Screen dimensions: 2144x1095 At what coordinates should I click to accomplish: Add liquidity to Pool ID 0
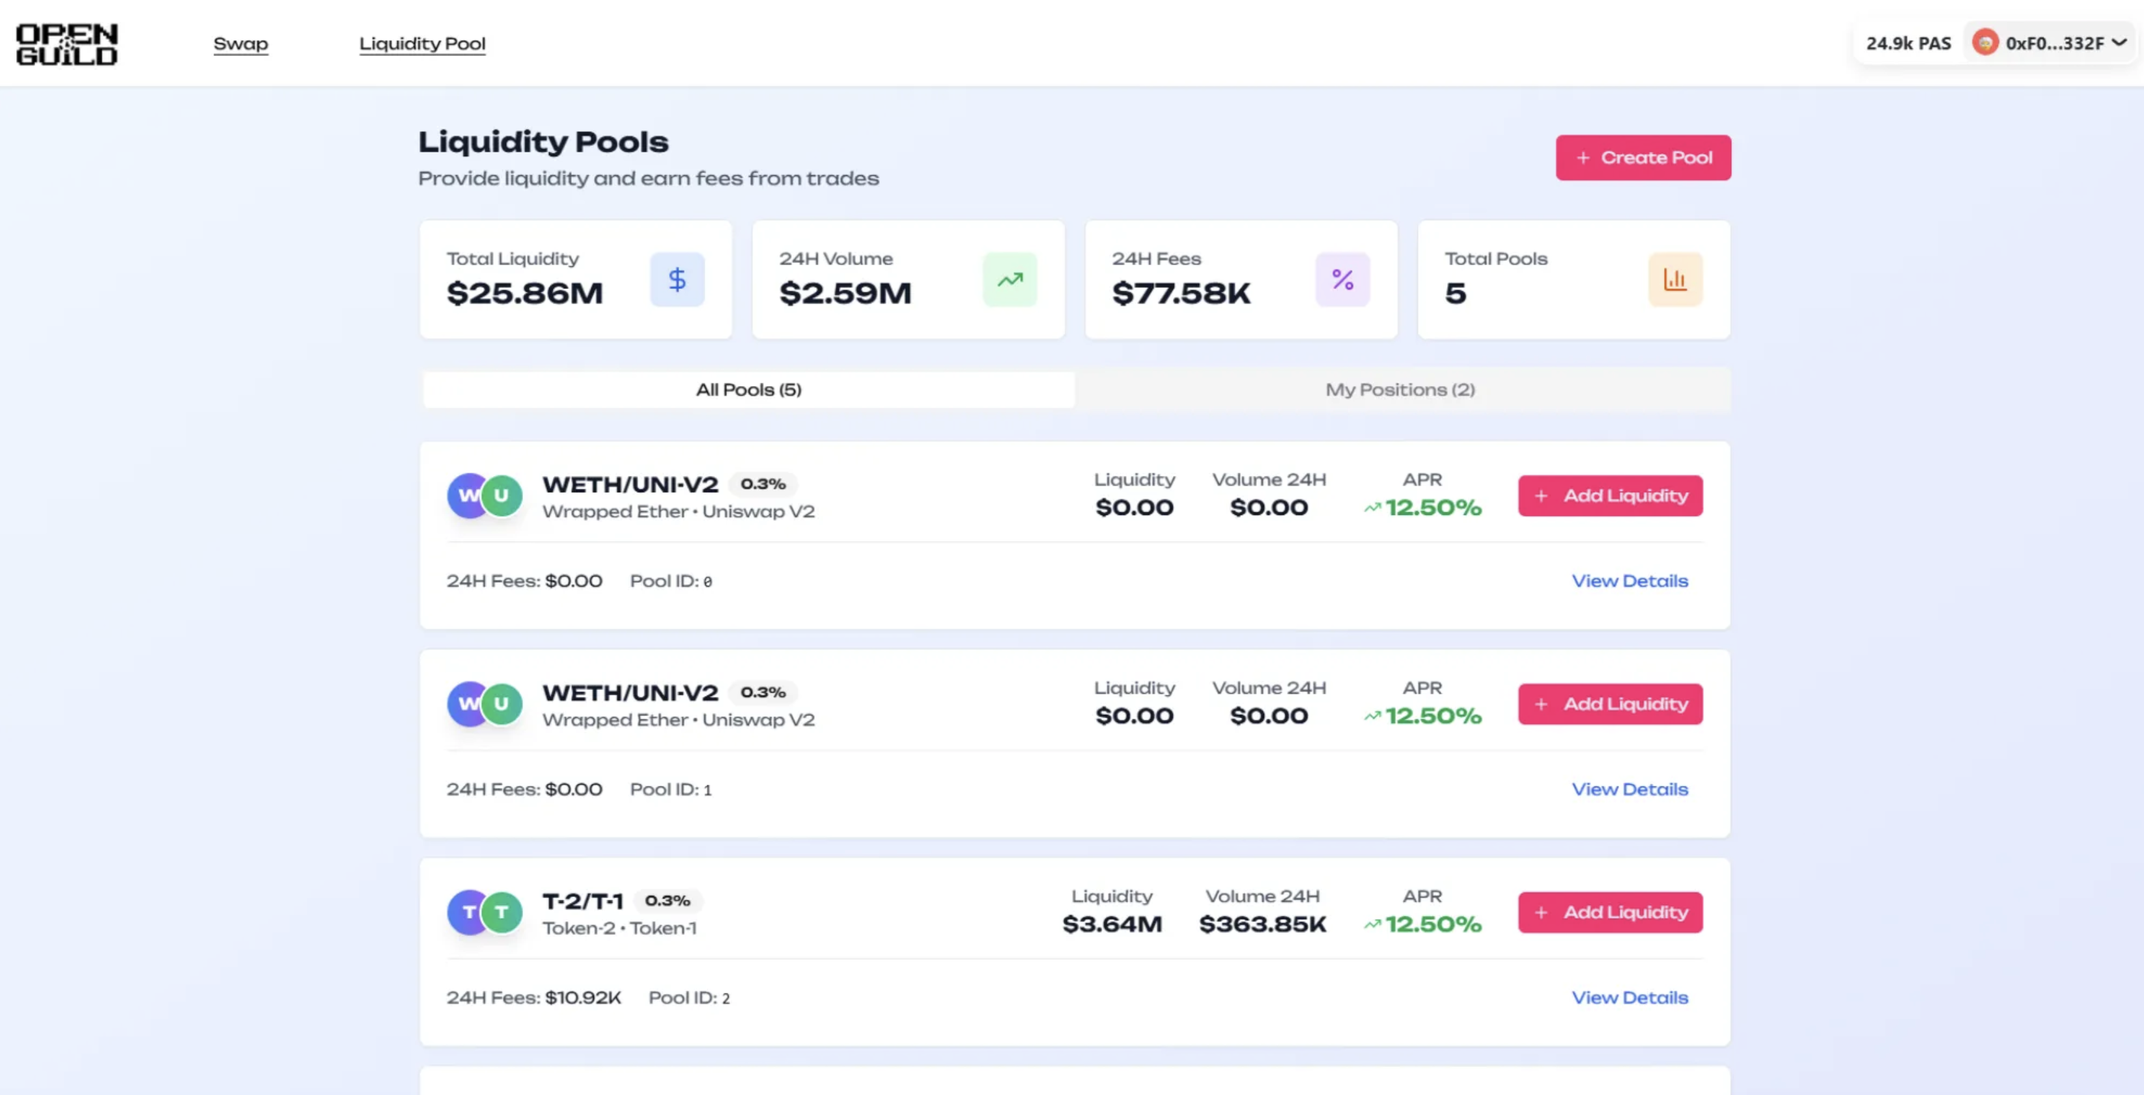tap(1610, 496)
